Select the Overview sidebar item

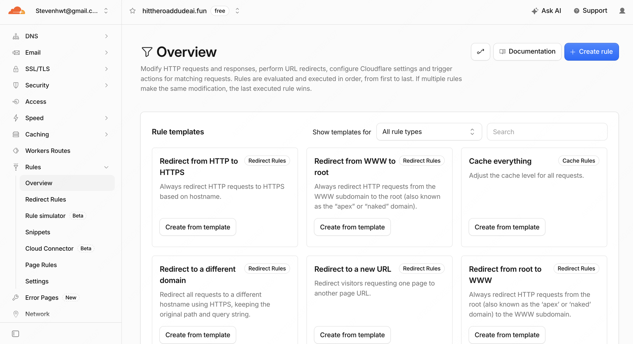(x=67, y=183)
